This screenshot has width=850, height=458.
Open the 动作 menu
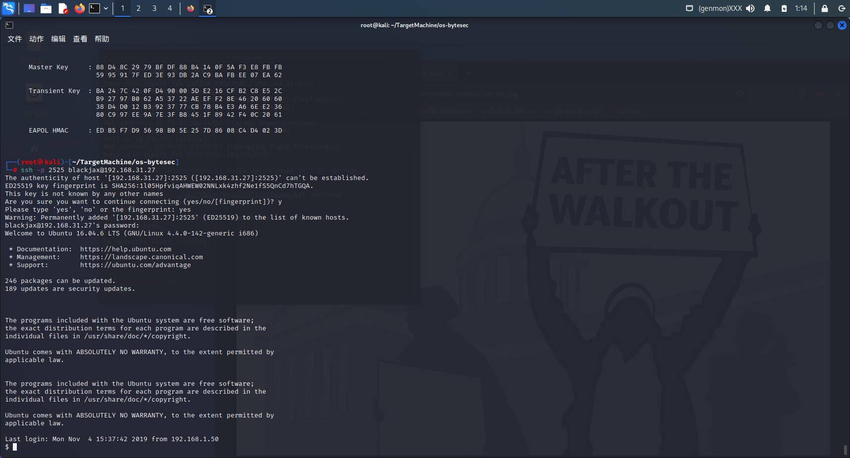(37, 39)
